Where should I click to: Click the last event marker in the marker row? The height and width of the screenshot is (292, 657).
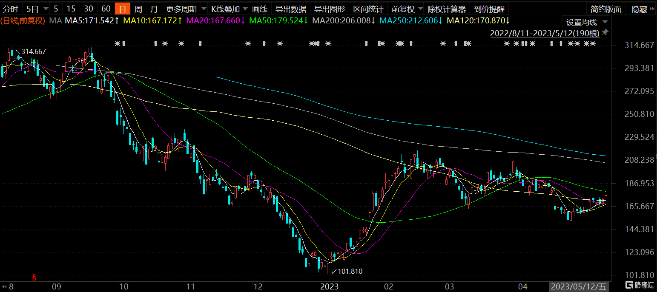click(593, 43)
